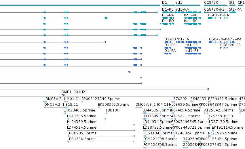Click EST AT25842.5prime
Viewport: 245px width, 149px height.
tap(219, 110)
